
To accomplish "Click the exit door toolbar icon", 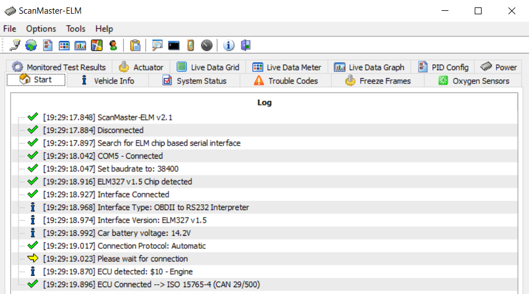I will (x=246, y=45).
